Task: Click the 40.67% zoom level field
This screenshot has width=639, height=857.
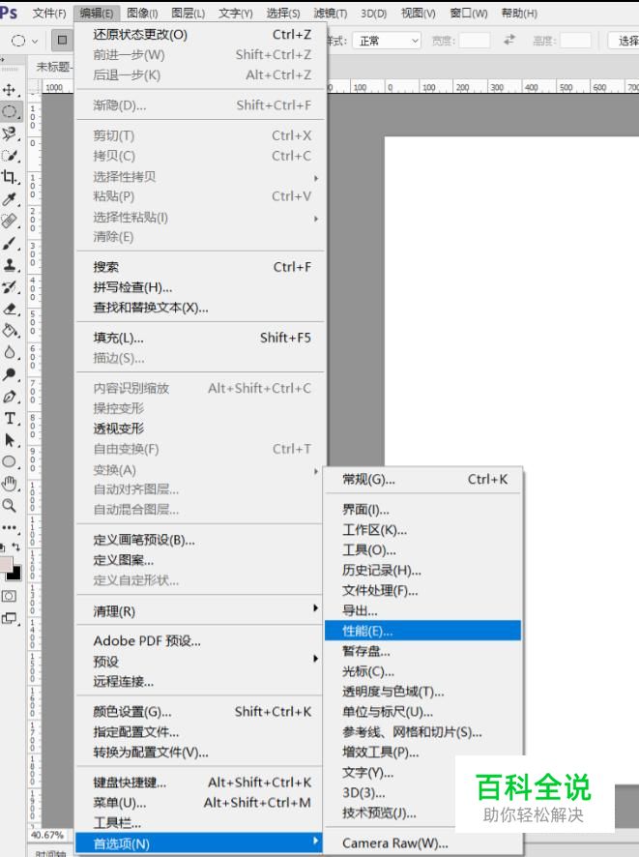Action: point(47,835)
